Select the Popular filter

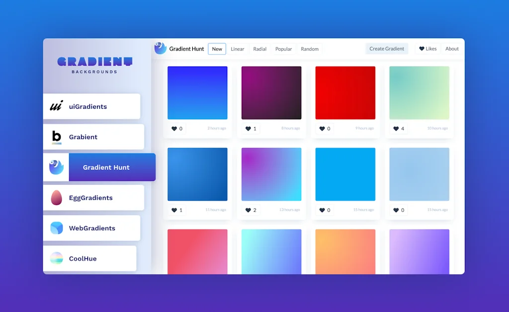[x=283, y=49]
